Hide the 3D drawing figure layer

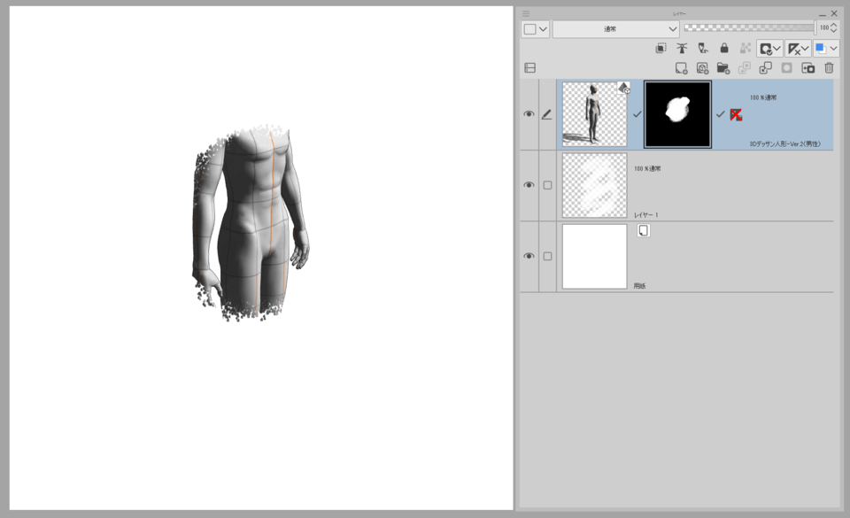pyautogui.click(x=529, y=114)
